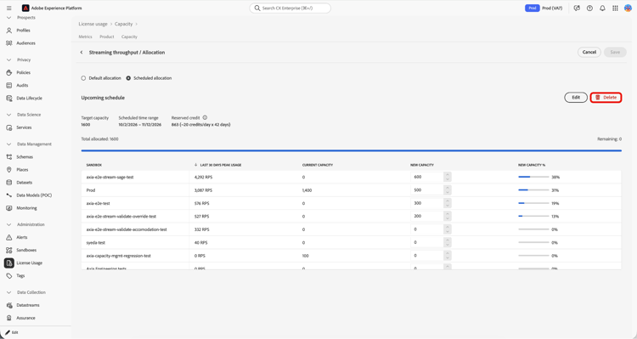Screen dimensions: 637x339
Task: Open Data Lifecycle in sidebar
Action: point(29,99)
